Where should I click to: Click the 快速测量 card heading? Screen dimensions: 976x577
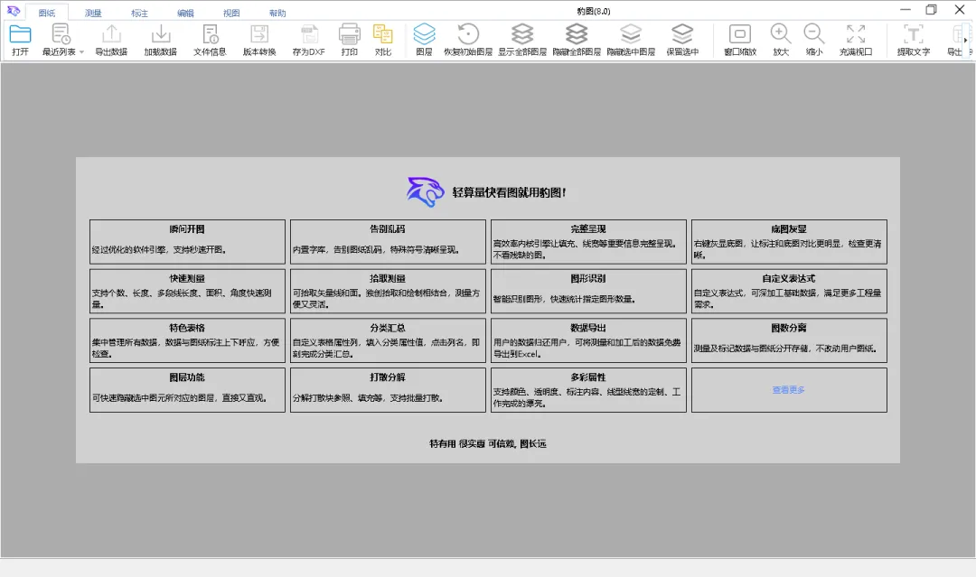tap(187, 278)
